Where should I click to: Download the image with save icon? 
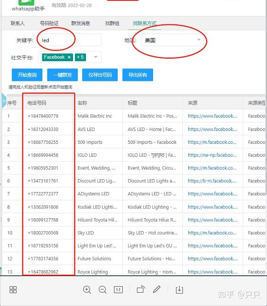pyautogui.click(x=179, y=289)
